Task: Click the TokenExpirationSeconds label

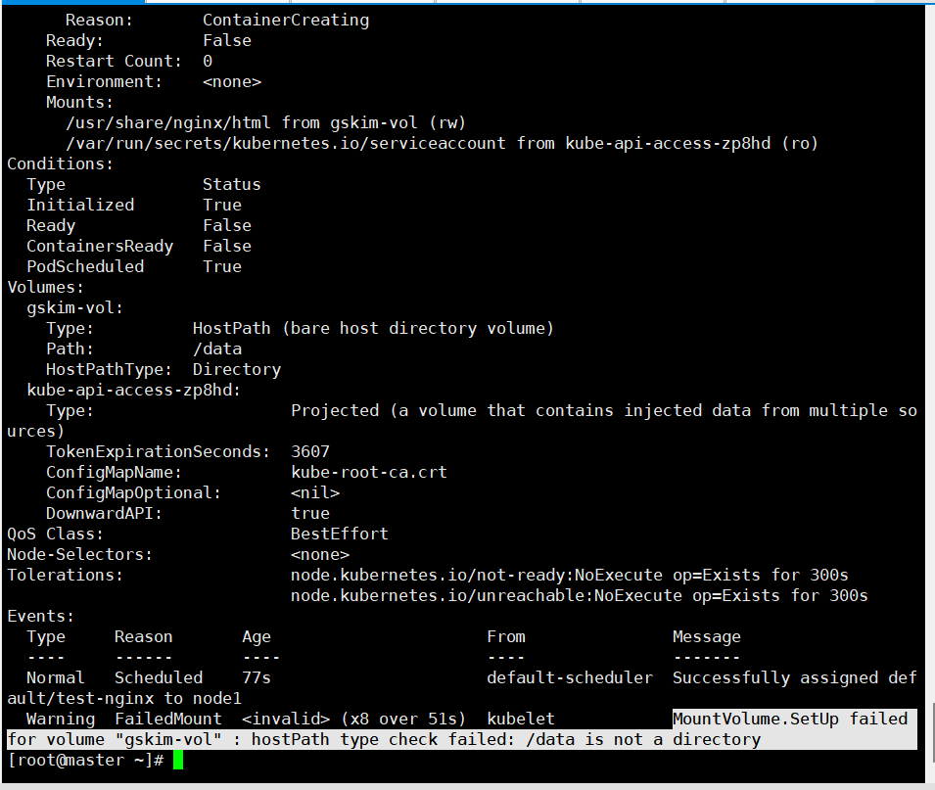Action: tap(158, 452)
